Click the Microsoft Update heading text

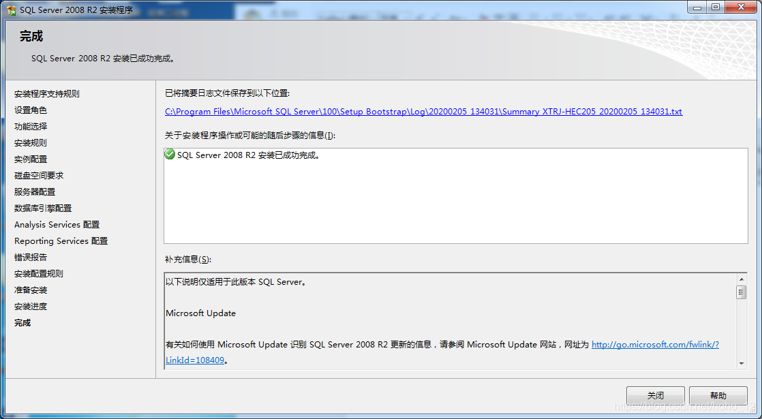click(x=200, y=313)
